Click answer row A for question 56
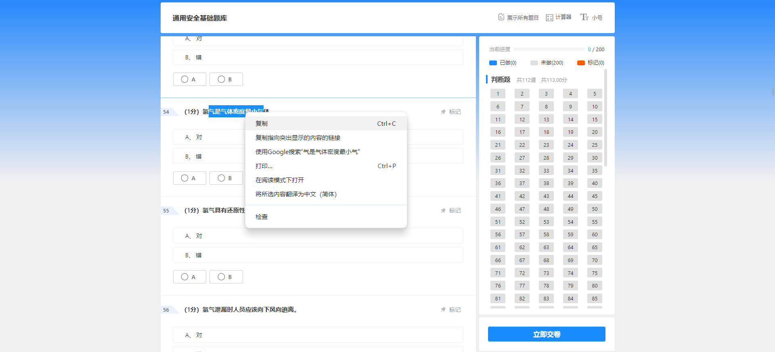 pos(318,335)
